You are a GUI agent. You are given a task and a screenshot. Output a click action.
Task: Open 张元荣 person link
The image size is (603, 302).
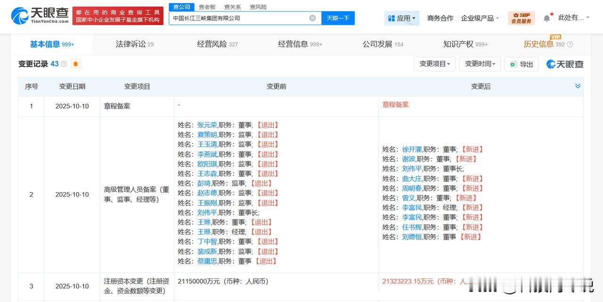point(207,125)
